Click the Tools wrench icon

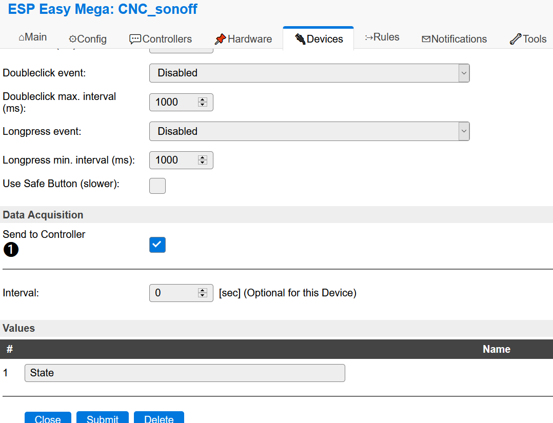[x=515, y=39]
